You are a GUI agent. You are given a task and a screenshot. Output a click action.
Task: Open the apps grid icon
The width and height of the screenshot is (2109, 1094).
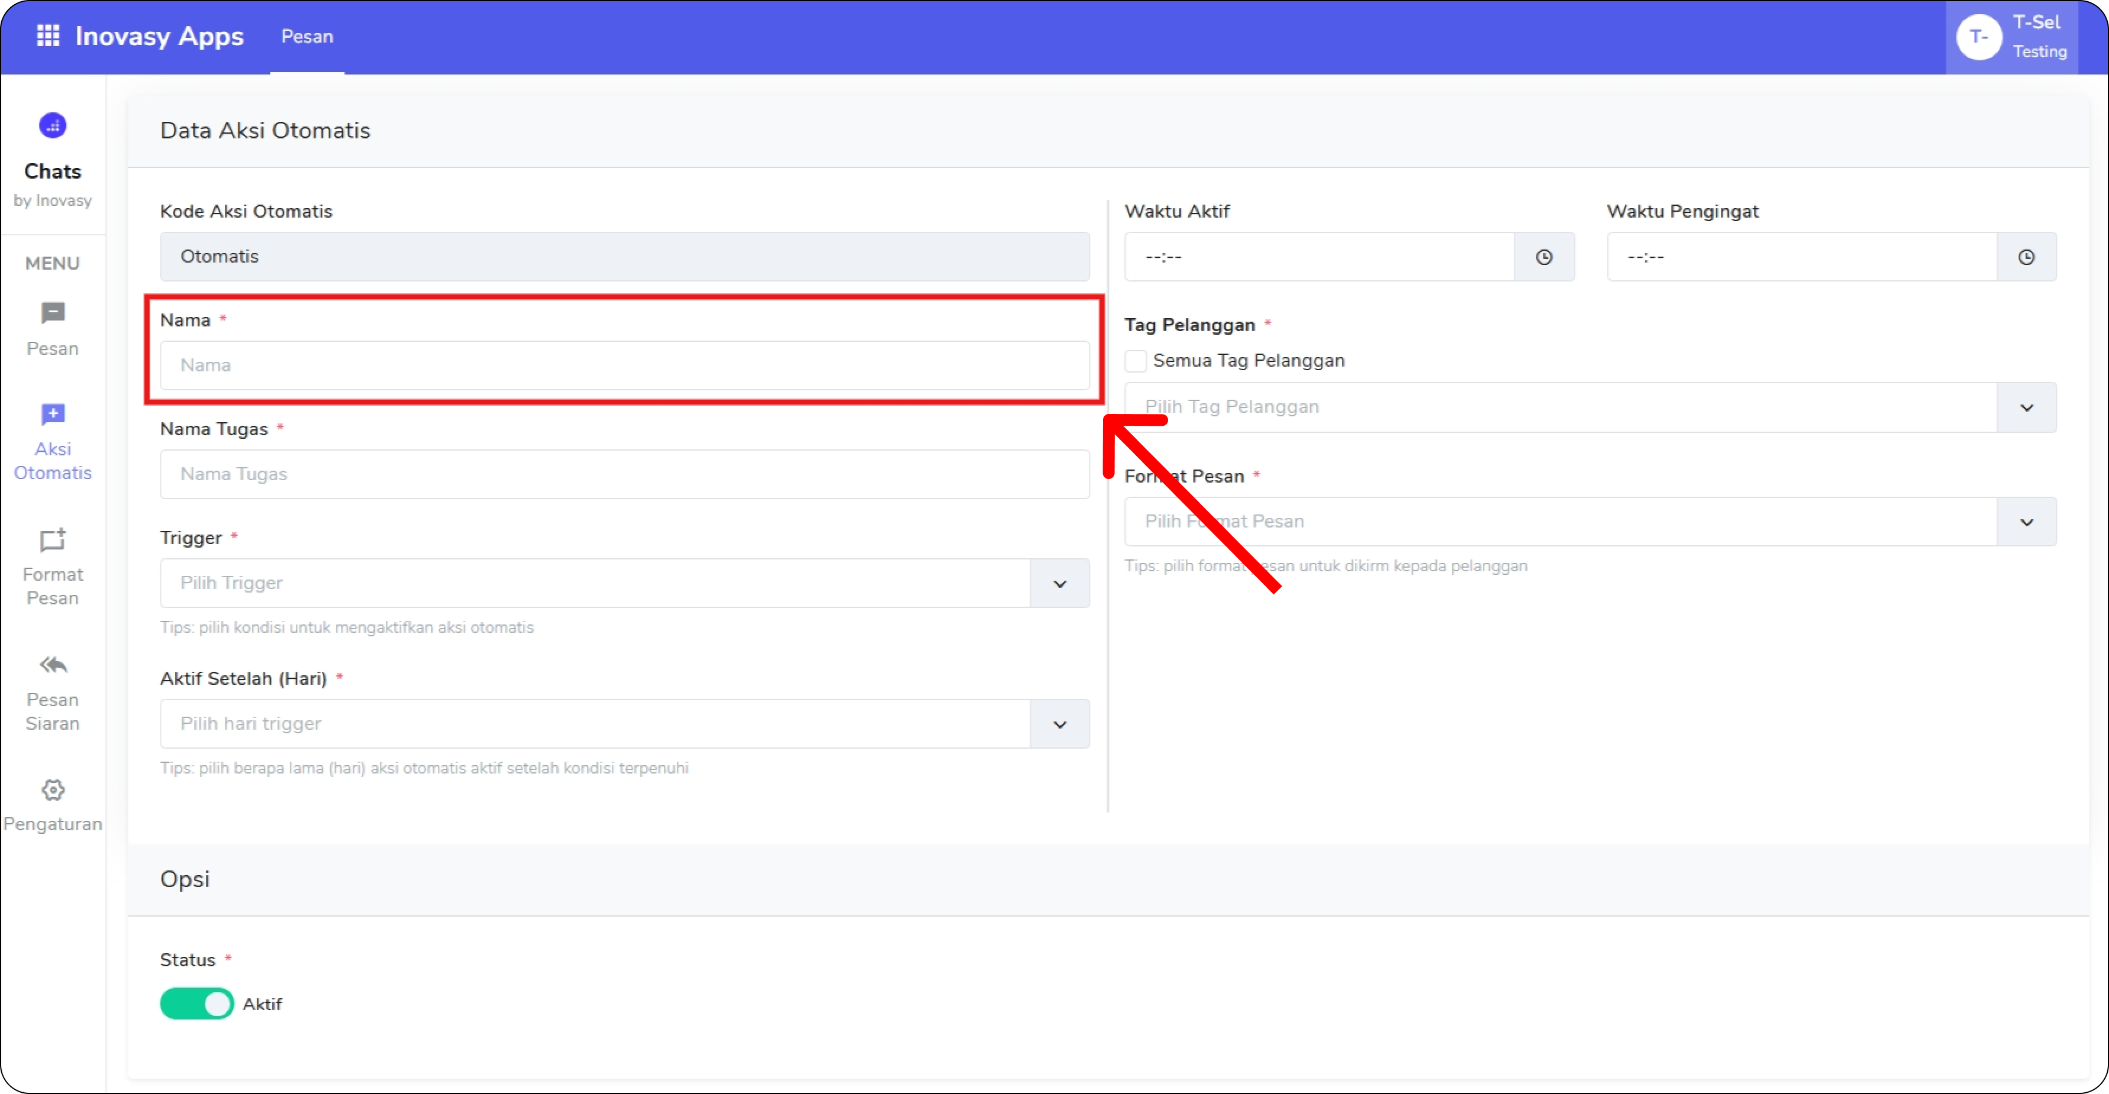[x=47, y=36]
